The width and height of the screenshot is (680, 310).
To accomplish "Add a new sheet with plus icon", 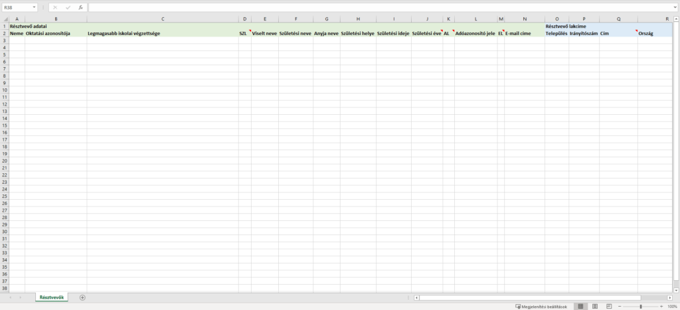I will 82,297.
